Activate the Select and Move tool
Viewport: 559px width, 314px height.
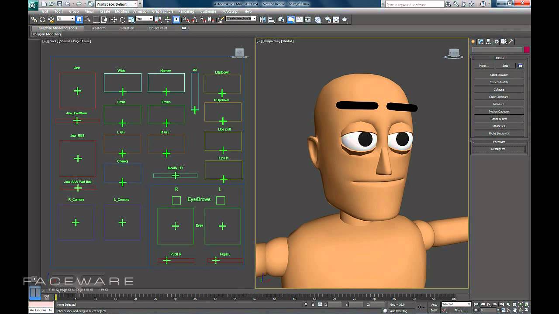[x=114, y=20]
